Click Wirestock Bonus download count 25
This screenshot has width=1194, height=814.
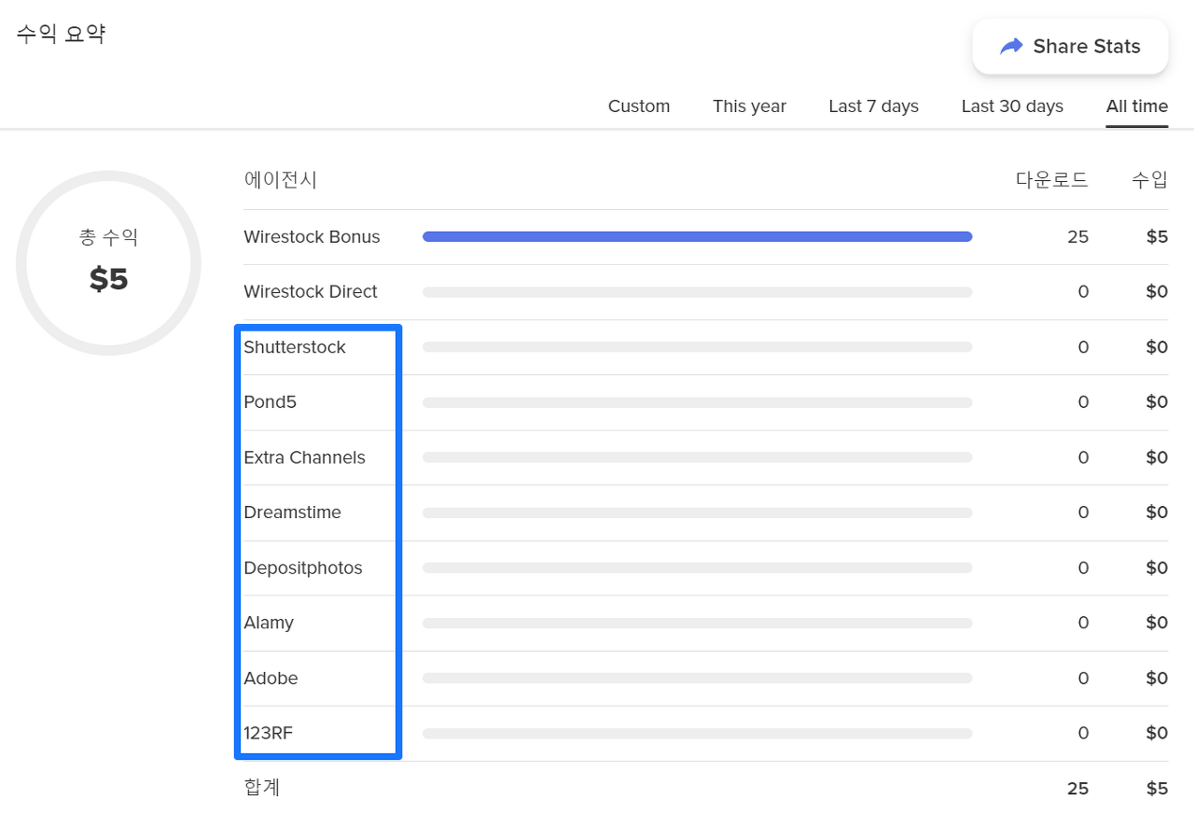tap(1077, 237)
